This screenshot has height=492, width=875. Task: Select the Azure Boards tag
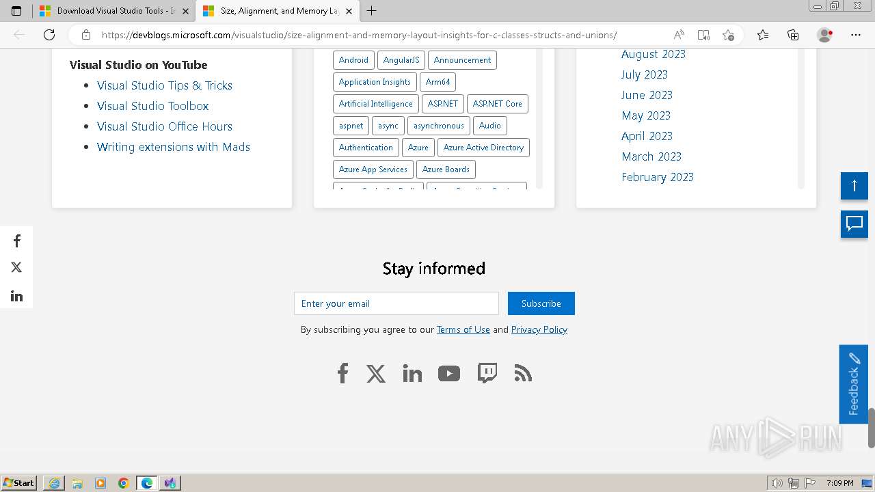446,169
